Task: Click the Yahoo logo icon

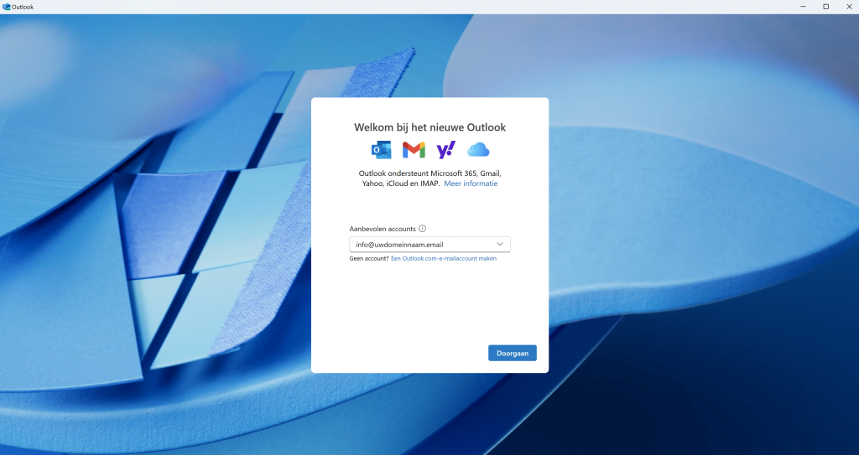Action: (x=446, y=149)
